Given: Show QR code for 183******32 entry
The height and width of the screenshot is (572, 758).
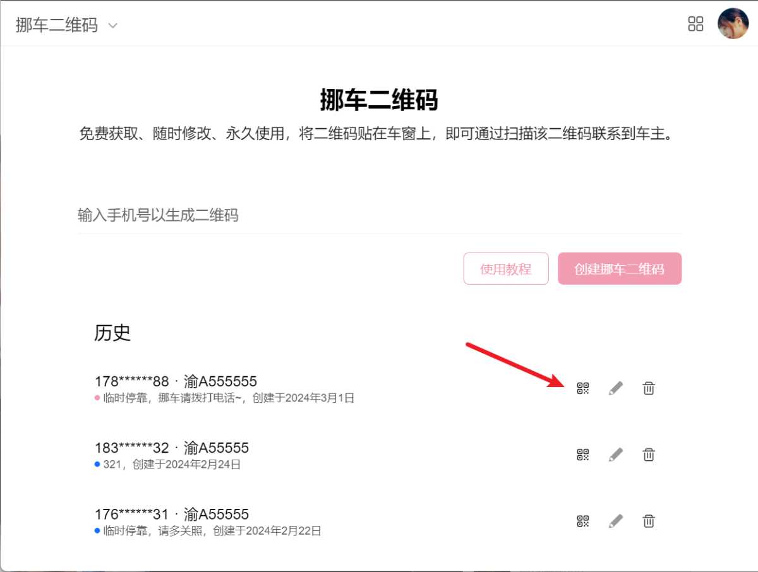Looking at the screenshot, I should tap(582, 455).
